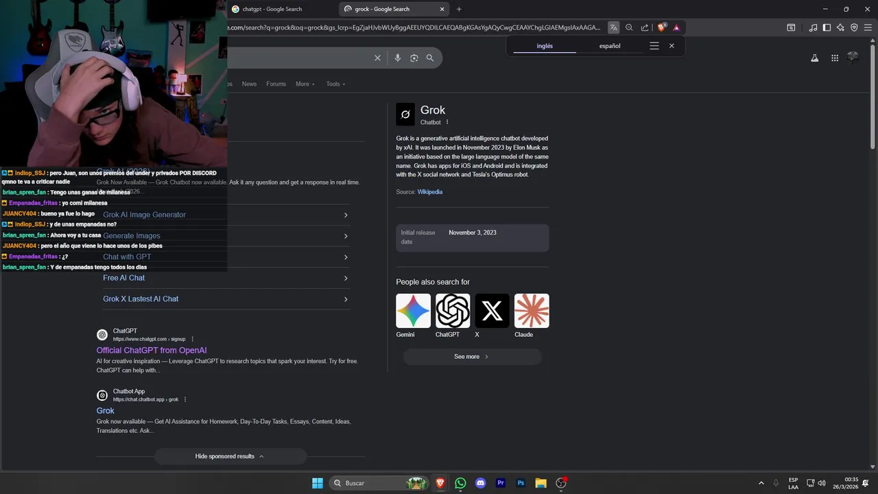Toggle the sidebar panel icon
The image size is (878, 494).
point(827,27)
